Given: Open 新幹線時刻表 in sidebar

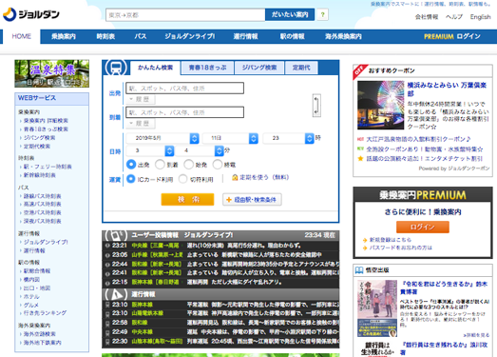Looking at the screenshot, I should click(40, 175).
